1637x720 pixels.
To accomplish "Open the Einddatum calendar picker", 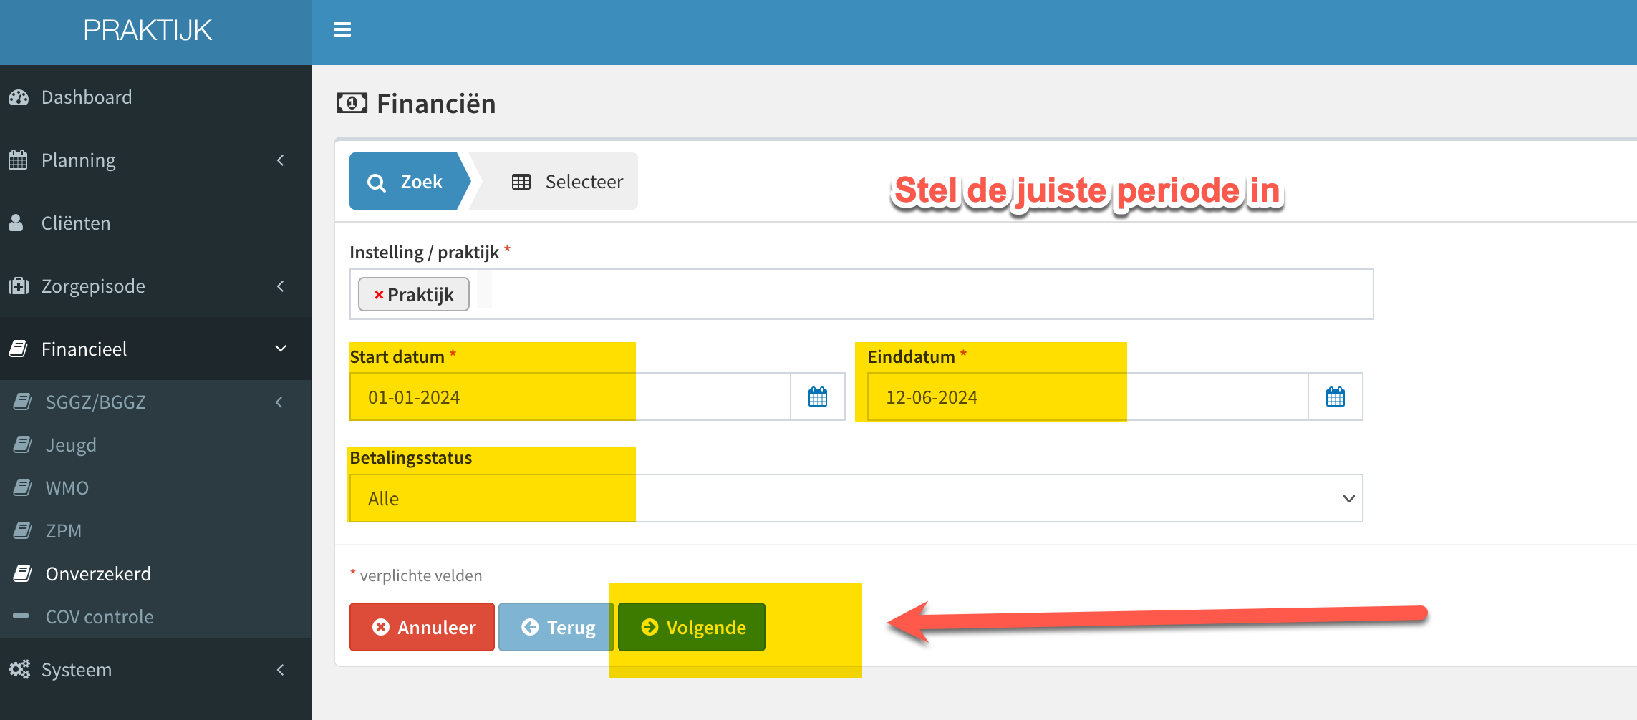I will (1336, 397).
